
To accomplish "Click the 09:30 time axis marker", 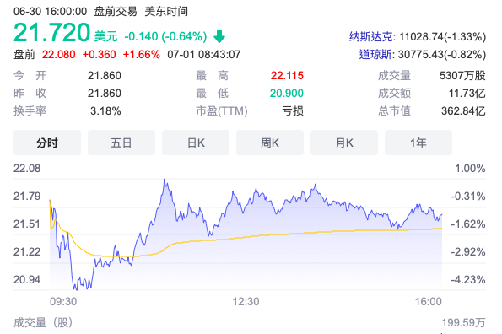I will 63,301.
